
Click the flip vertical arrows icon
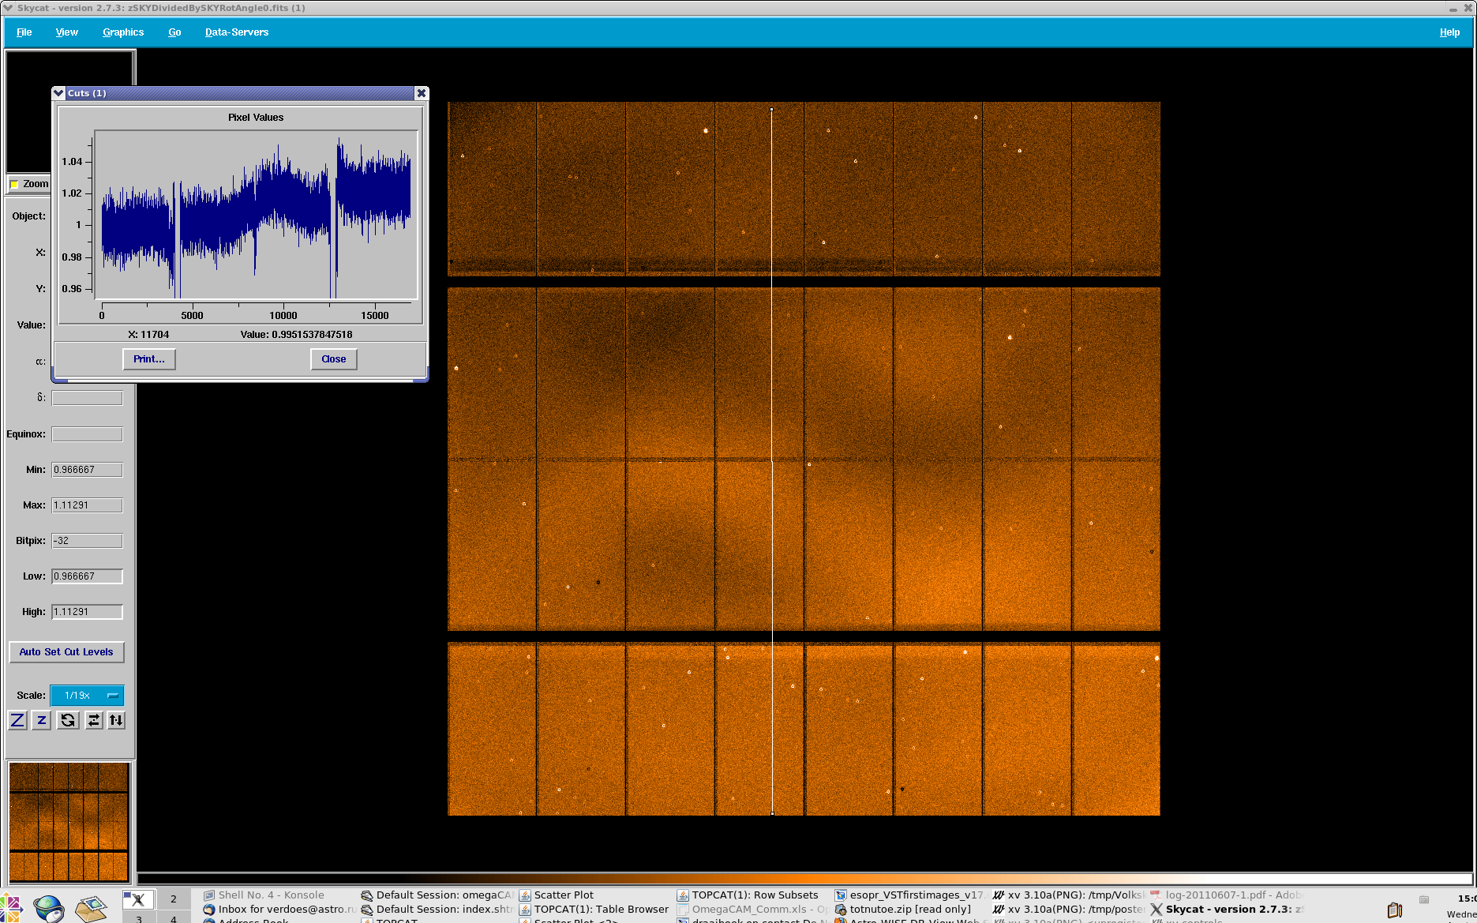pyautogui.click(x=117, y=720)
